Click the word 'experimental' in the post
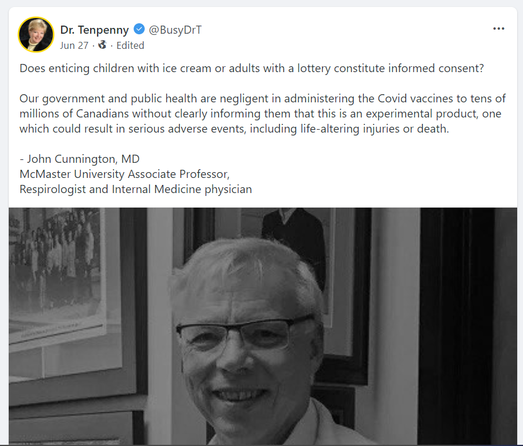The width and height of the screenshot is (523, 446). point(399,114)
